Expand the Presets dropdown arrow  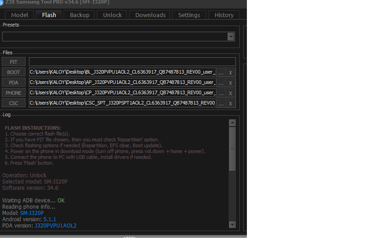(x=231, y=37)
